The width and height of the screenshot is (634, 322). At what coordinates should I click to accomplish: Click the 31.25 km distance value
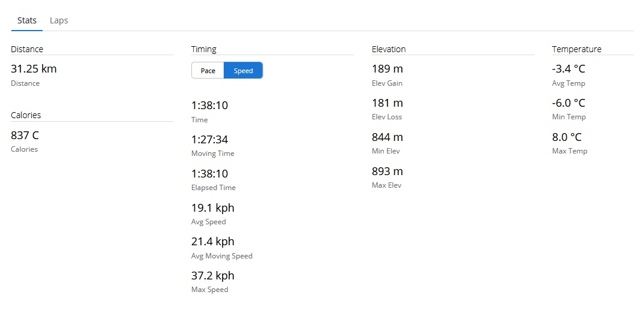(34, 69)
